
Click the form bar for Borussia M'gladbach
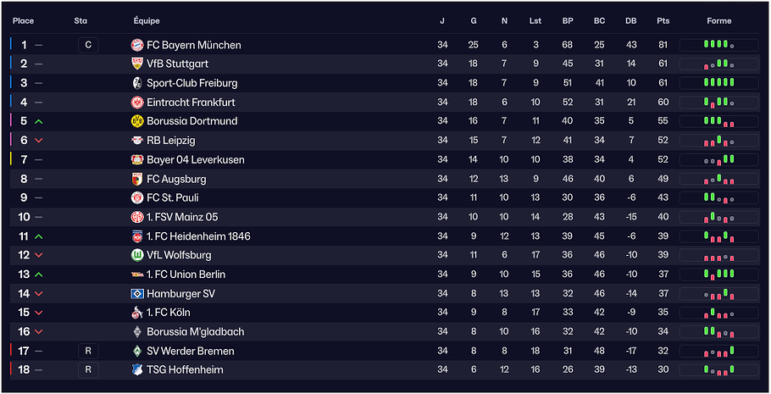(718, 331)
